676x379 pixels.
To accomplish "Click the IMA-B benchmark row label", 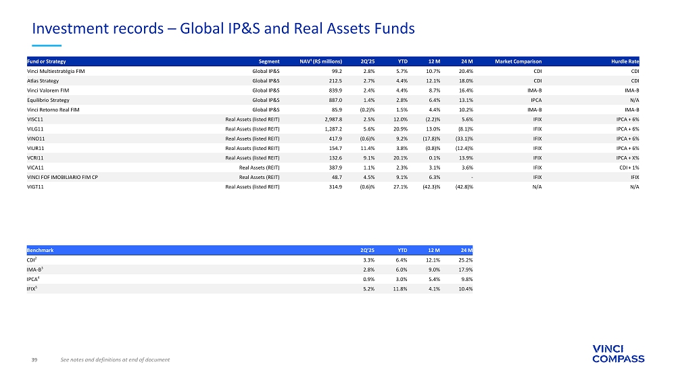I will pyautogui.click(x=34, y=269).
